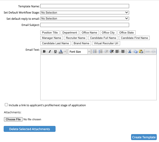
Task: Click the 'Email Text:' label
Action: tap(32, 50)
